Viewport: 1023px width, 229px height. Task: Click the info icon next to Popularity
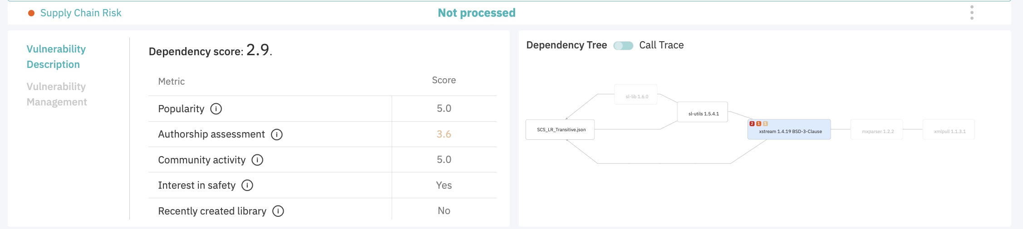(x=216, y=109)
